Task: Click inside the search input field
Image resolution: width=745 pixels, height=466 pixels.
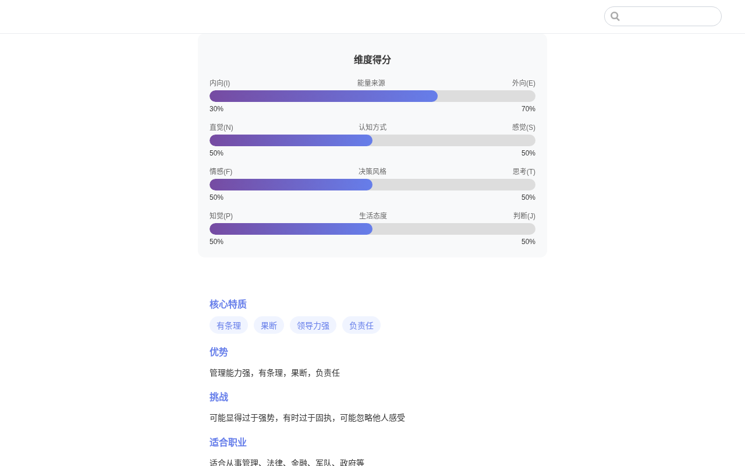Action: [x=669, y=16]
